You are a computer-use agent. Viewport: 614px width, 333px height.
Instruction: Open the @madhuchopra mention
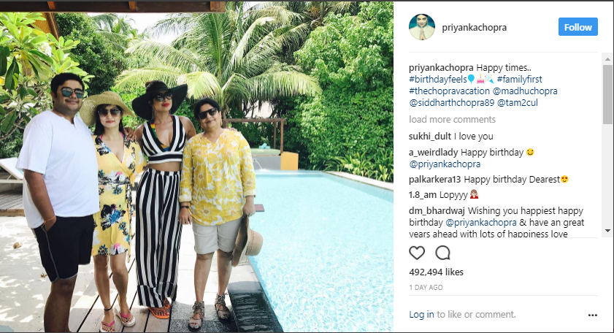pos(525,91)
